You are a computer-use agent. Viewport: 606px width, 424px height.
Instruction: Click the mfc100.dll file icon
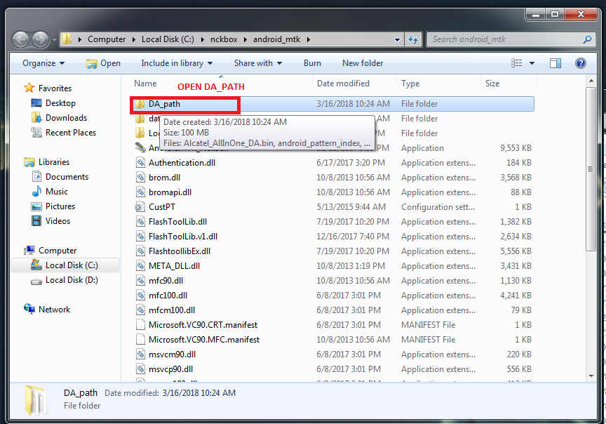coord(140,295)
